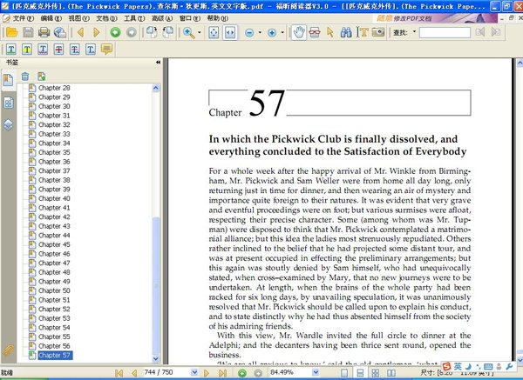Go to previous view with green circle arrow in toolbar
The height and width of the screenshot is (380, 523).
click(x=115, y=32)
